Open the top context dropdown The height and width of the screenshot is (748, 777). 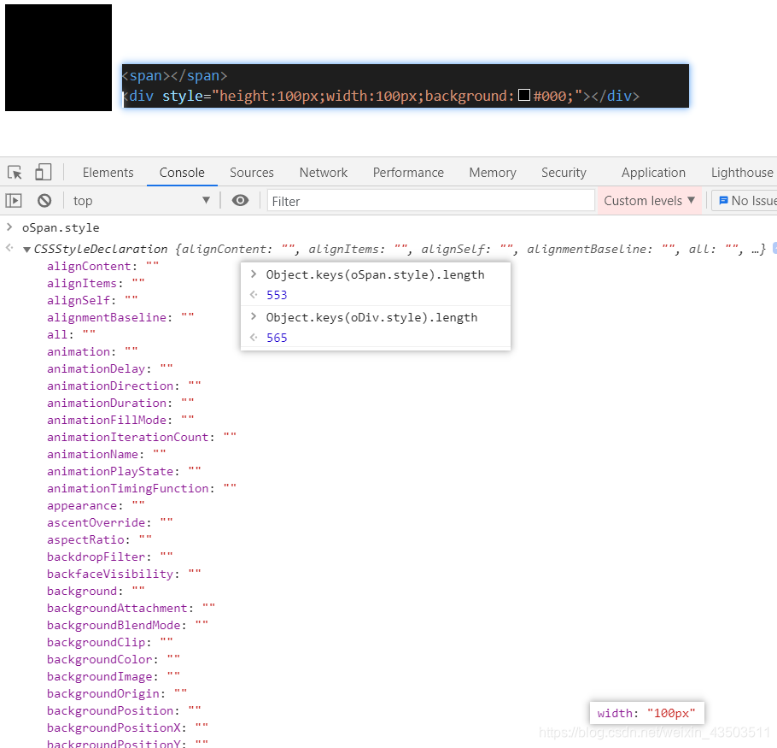[x=141, y=200]
